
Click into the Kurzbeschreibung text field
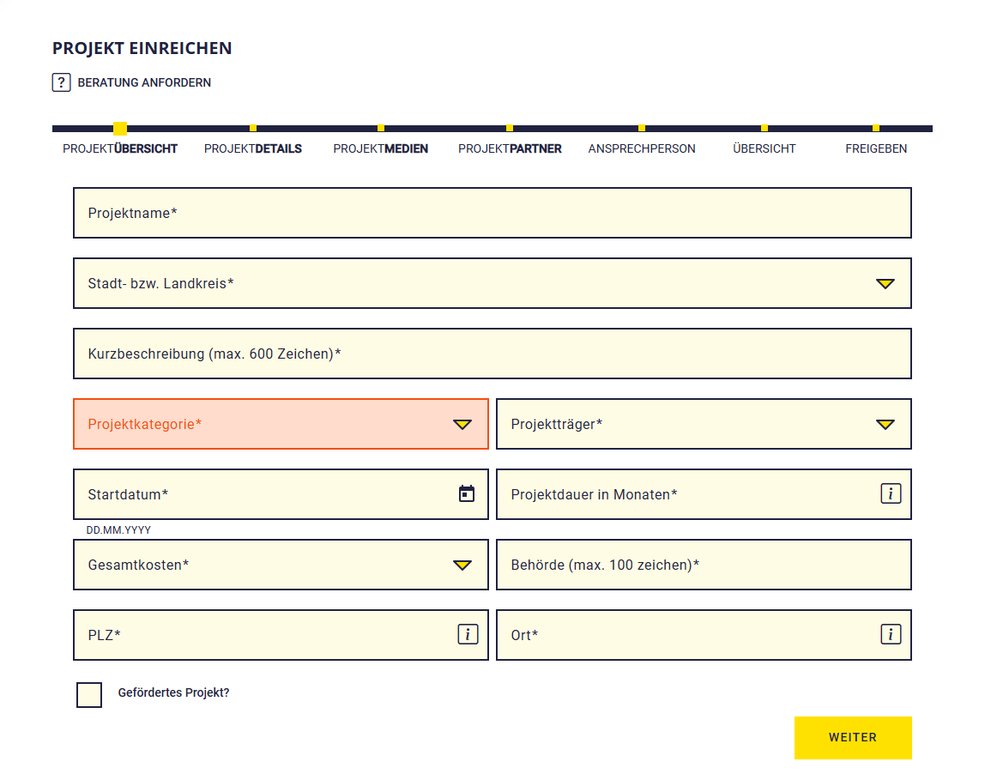point(492,354)
